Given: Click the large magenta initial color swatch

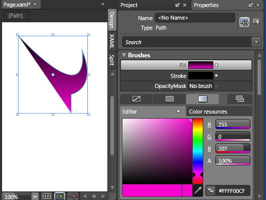Looking at the screenshot, I should coord(152,190).
